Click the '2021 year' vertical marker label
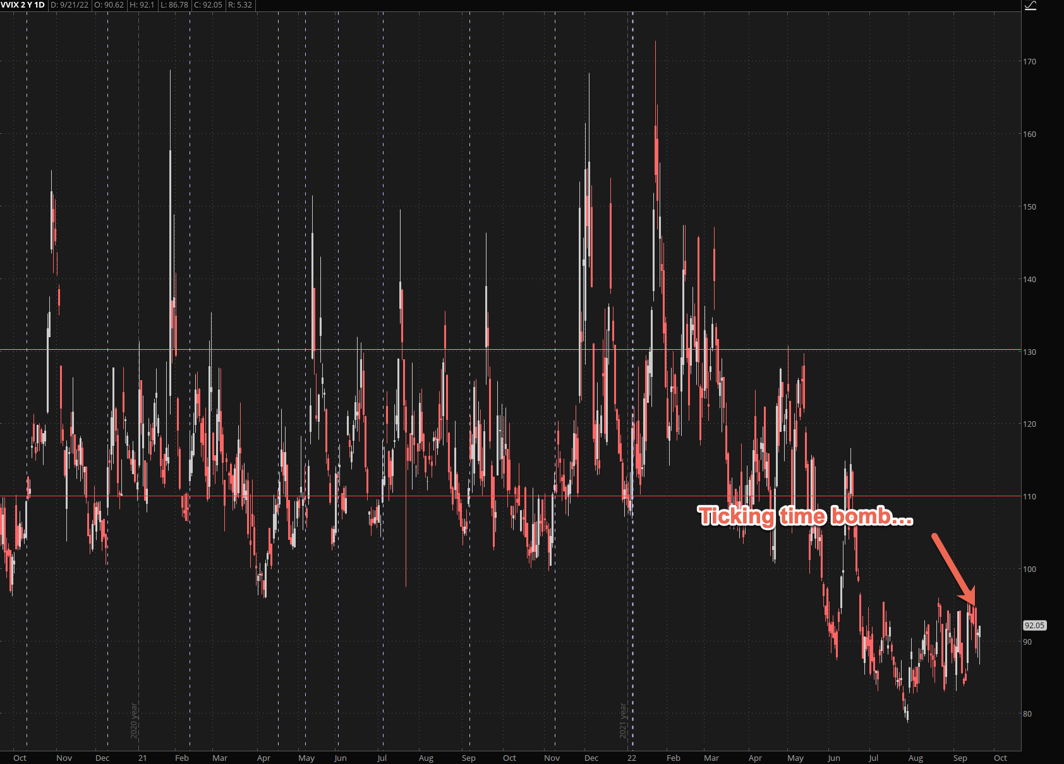Screen dimensions: 1064x764 (x=623, y=720)
